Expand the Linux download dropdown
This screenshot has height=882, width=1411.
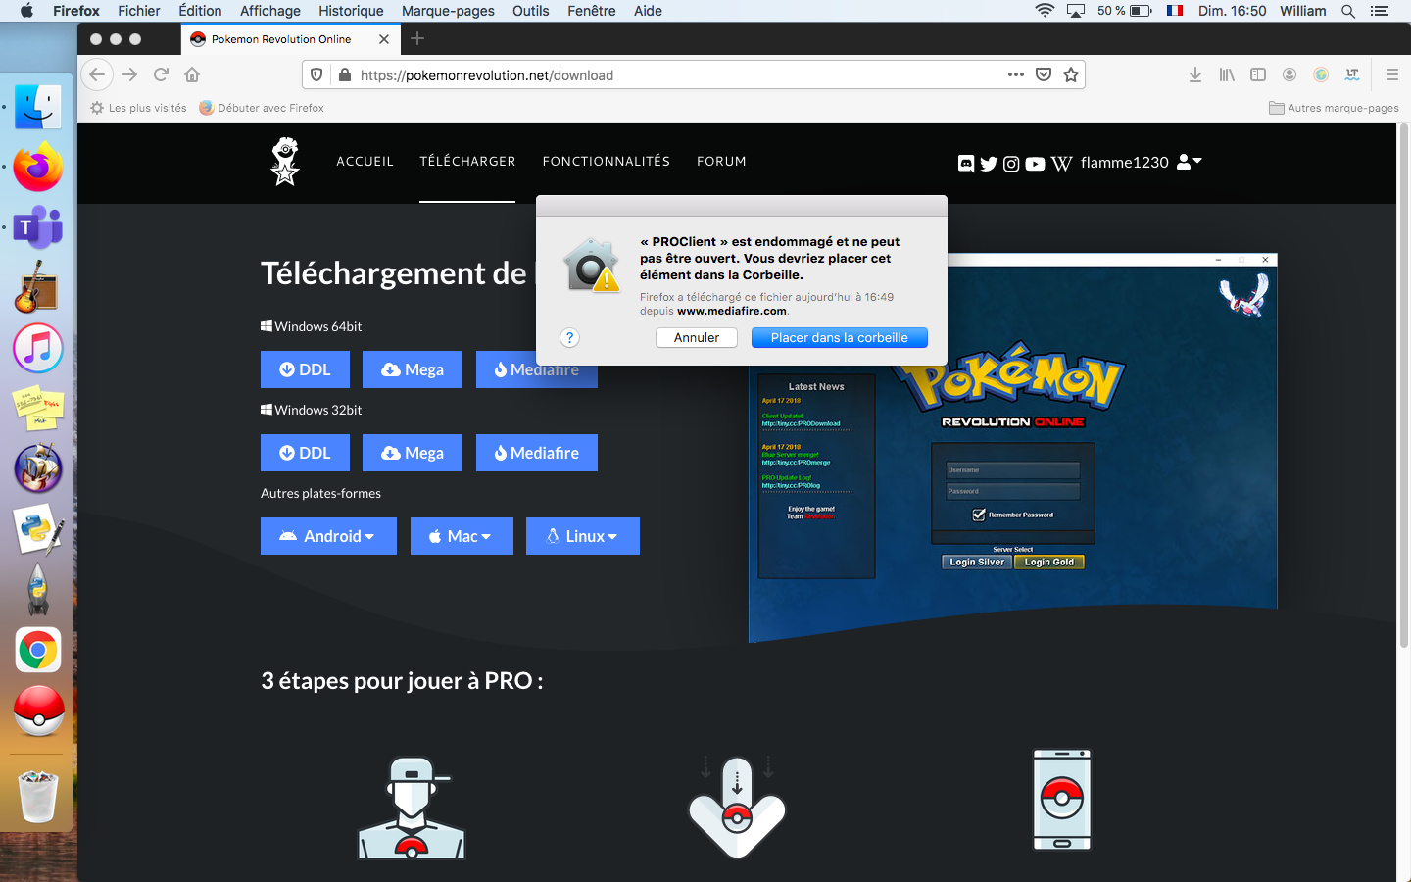point(583,536)
